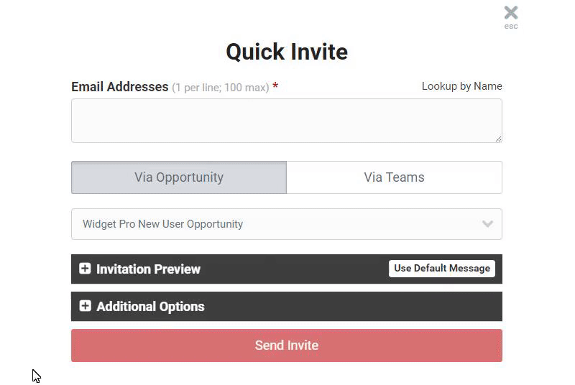Click the esc label under close icon
This screenshot has height=385, width=575.
point(511,27)
